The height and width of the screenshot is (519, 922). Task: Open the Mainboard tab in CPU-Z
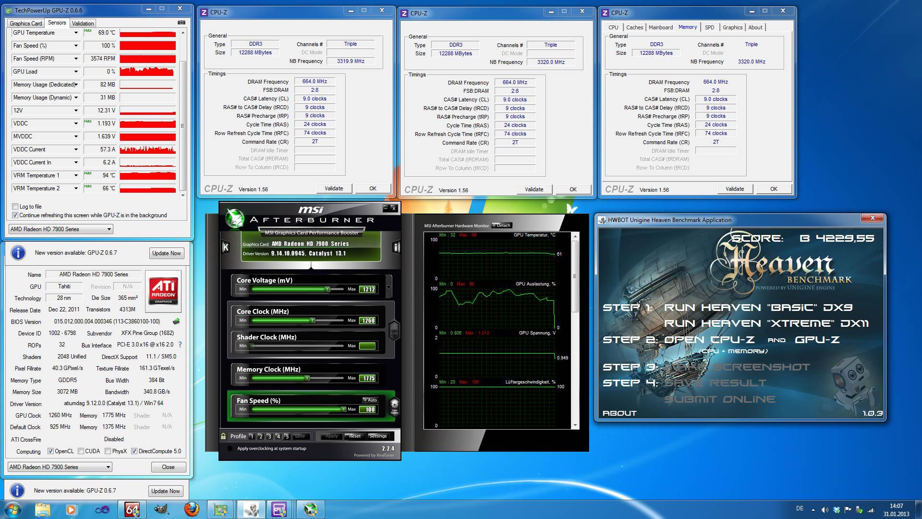click(660, 27)
